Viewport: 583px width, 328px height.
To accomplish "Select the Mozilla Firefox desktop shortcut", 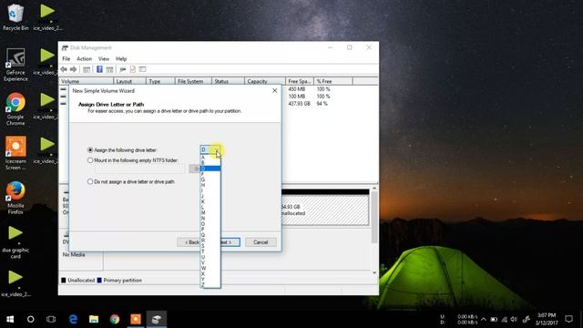I will [15, 198].
